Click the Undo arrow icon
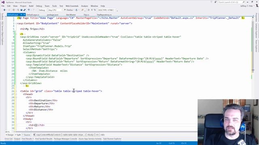The height and width of the screenshot is (145, 259). (29, 10)
